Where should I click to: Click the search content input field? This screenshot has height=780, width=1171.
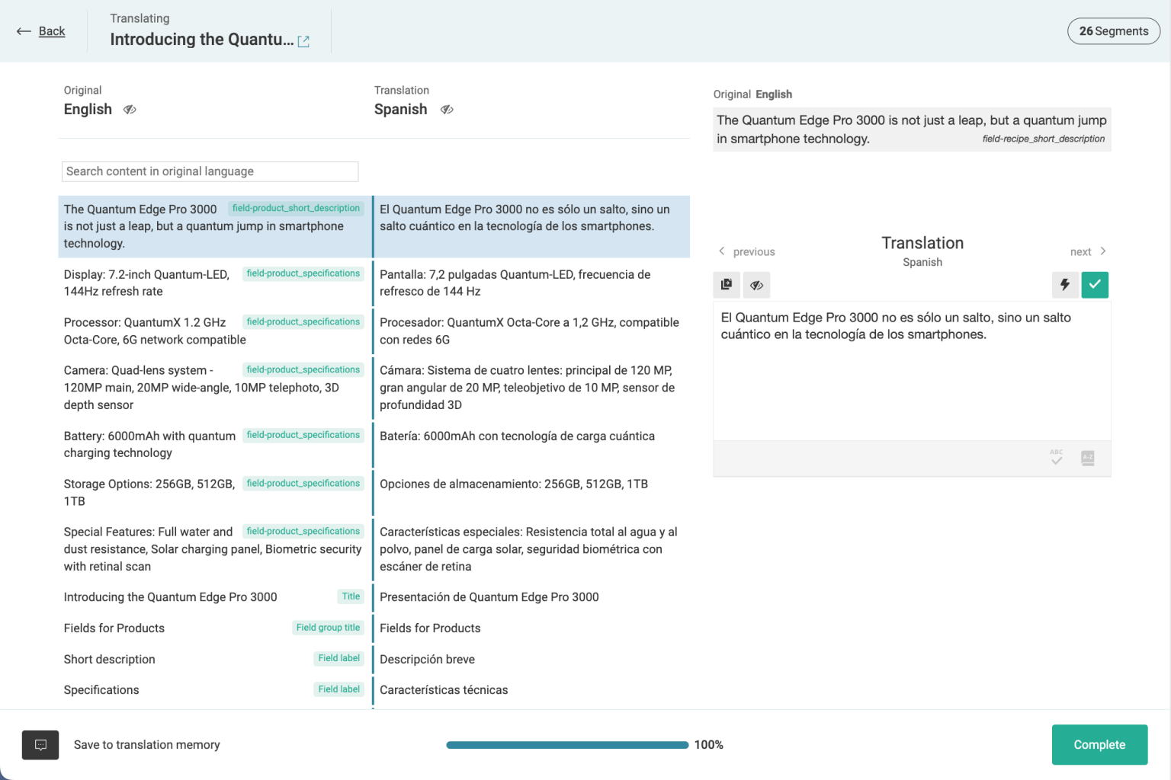pos(210,171)
